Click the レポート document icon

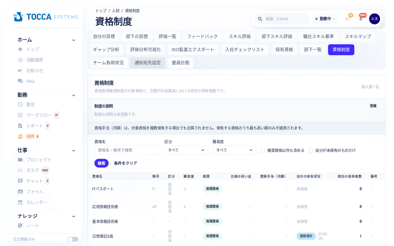(20, 126)
